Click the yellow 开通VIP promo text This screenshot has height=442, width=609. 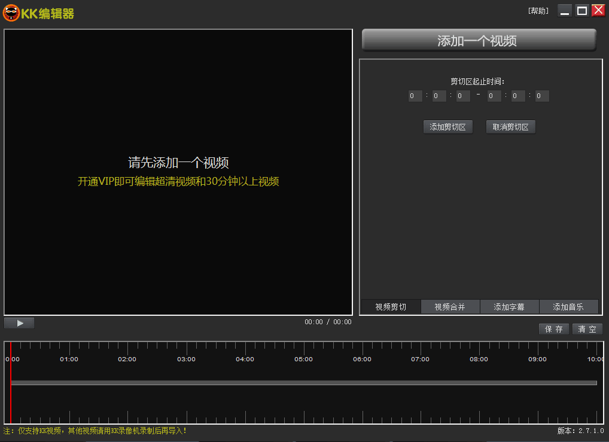click(x=178, y=181)
